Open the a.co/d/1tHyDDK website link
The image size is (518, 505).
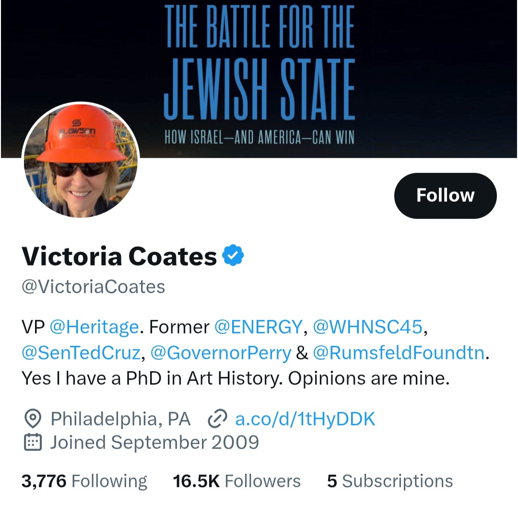tap(305, 419)
